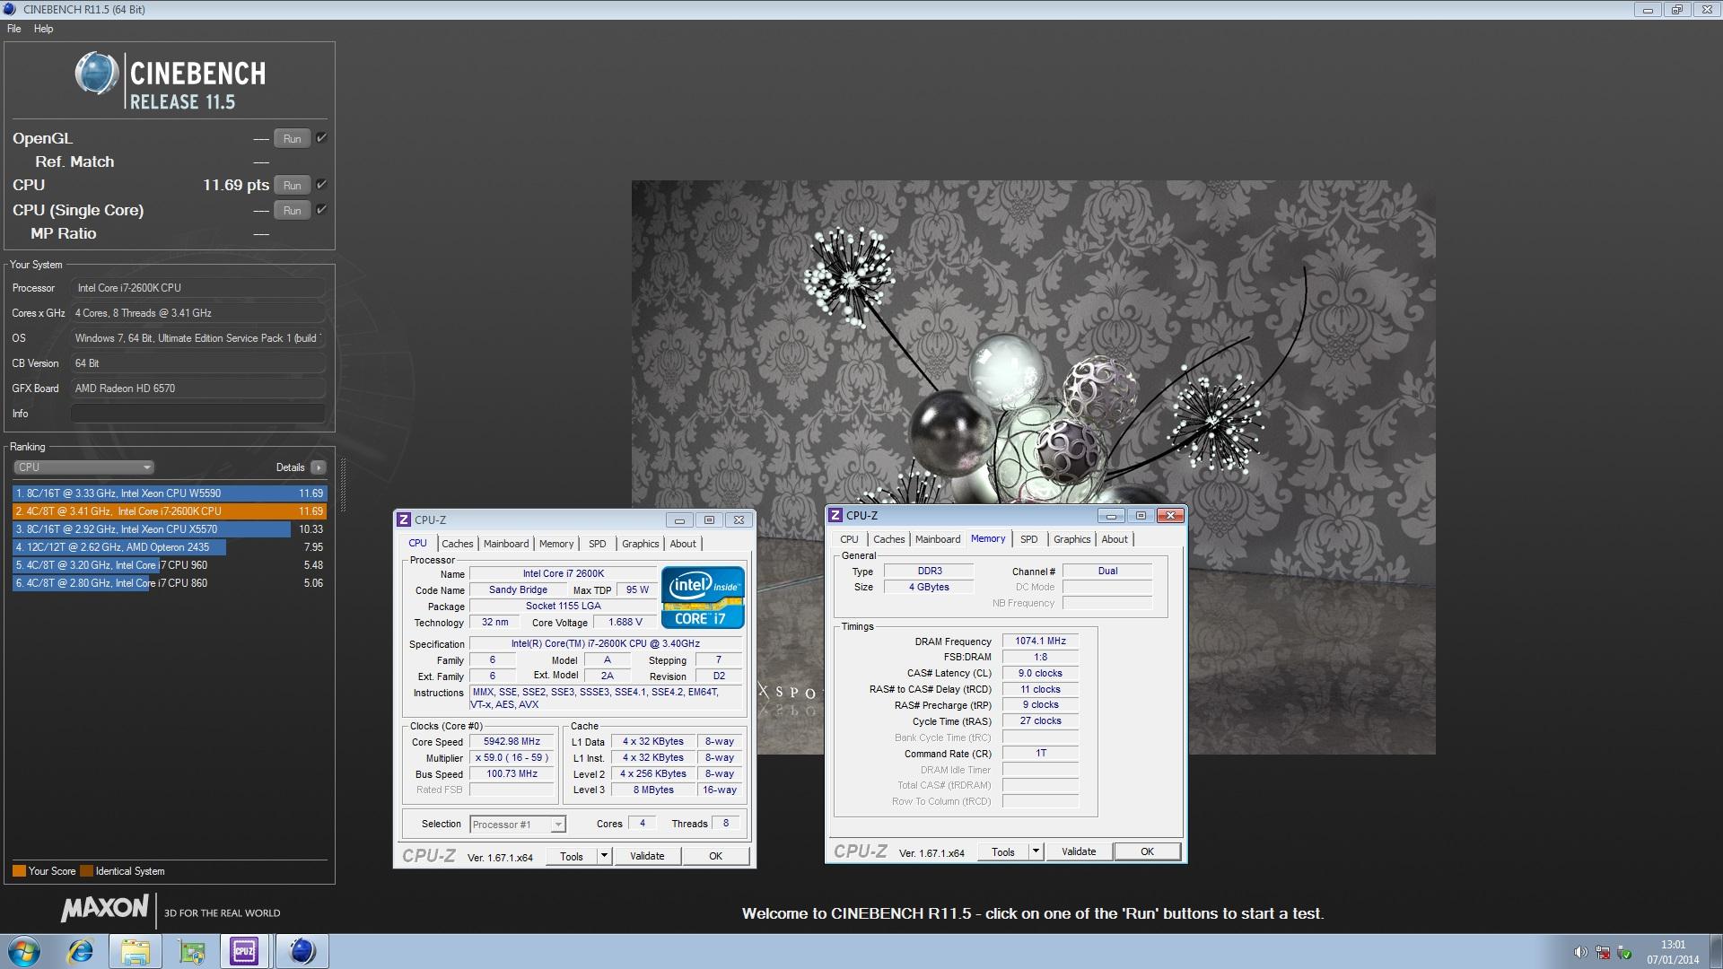The width and height of the screenshot is (1723, 969).
Task: Click the DRAM Frequency 1074.1 MHz value
Action: point(1040,642)
